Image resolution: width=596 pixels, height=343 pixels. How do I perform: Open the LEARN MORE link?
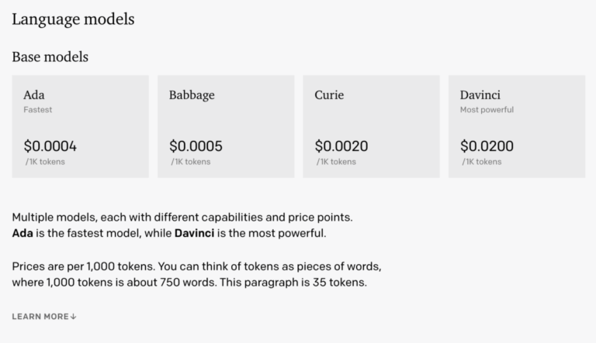point(44,317)
